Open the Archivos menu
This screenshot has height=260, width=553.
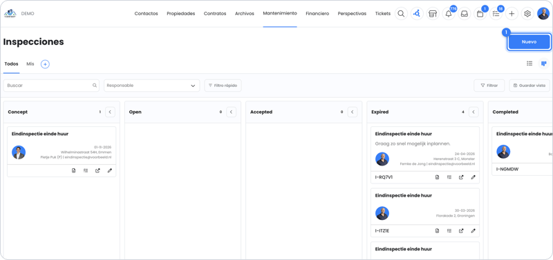click(245, 14)
